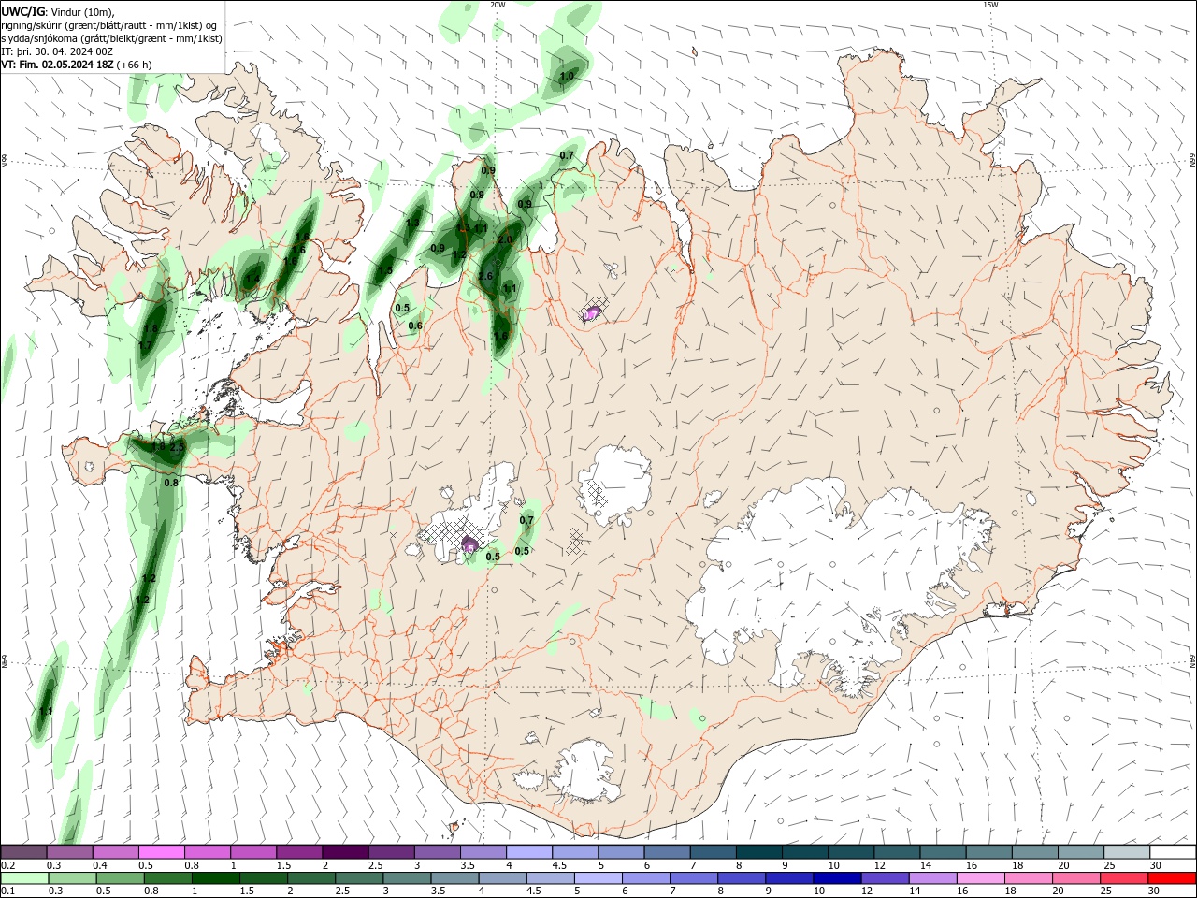Click the light violet 14–16 rain swatch
This screenshot has height=898, width=1197.
pyautogui.click(x=934, y=878)
